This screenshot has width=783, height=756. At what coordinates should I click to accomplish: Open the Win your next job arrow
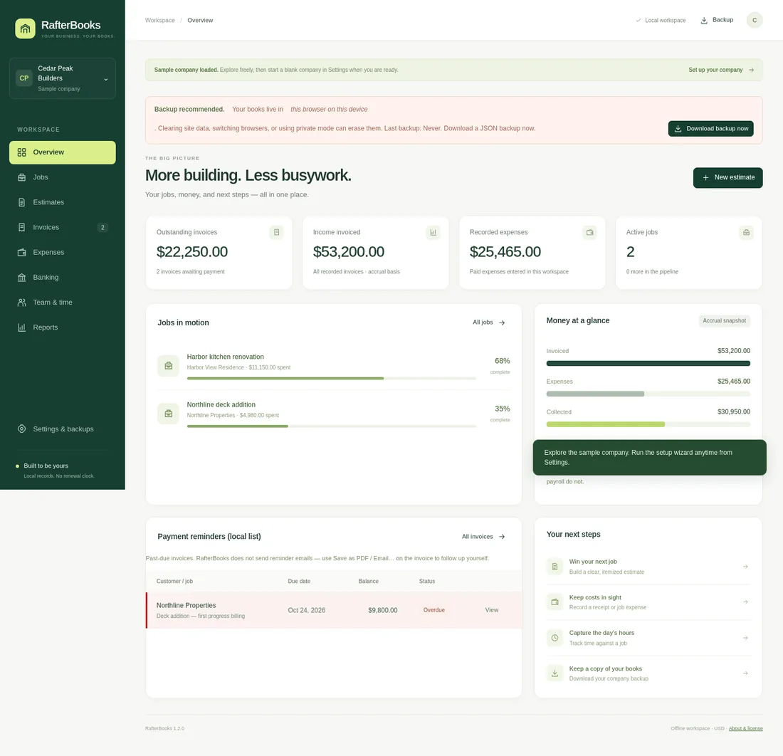coord(745,567)
